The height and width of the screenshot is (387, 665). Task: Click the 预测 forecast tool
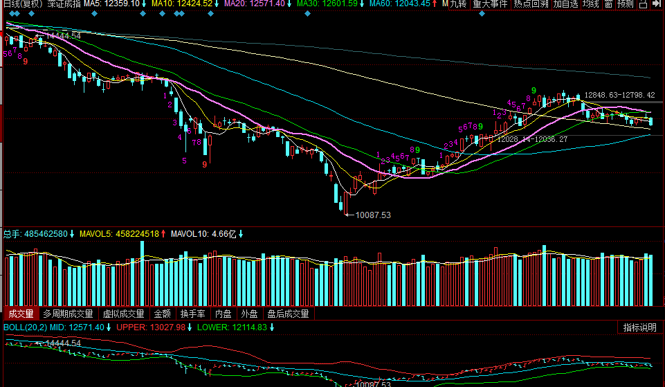[625, 4]
